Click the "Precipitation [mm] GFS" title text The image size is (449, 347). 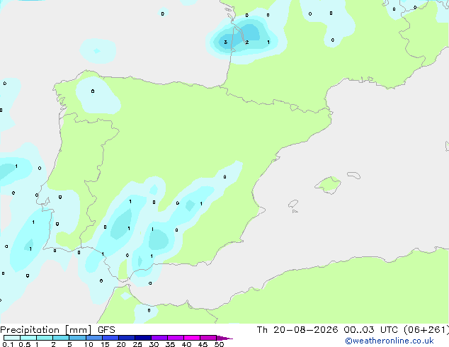[57, 330]
